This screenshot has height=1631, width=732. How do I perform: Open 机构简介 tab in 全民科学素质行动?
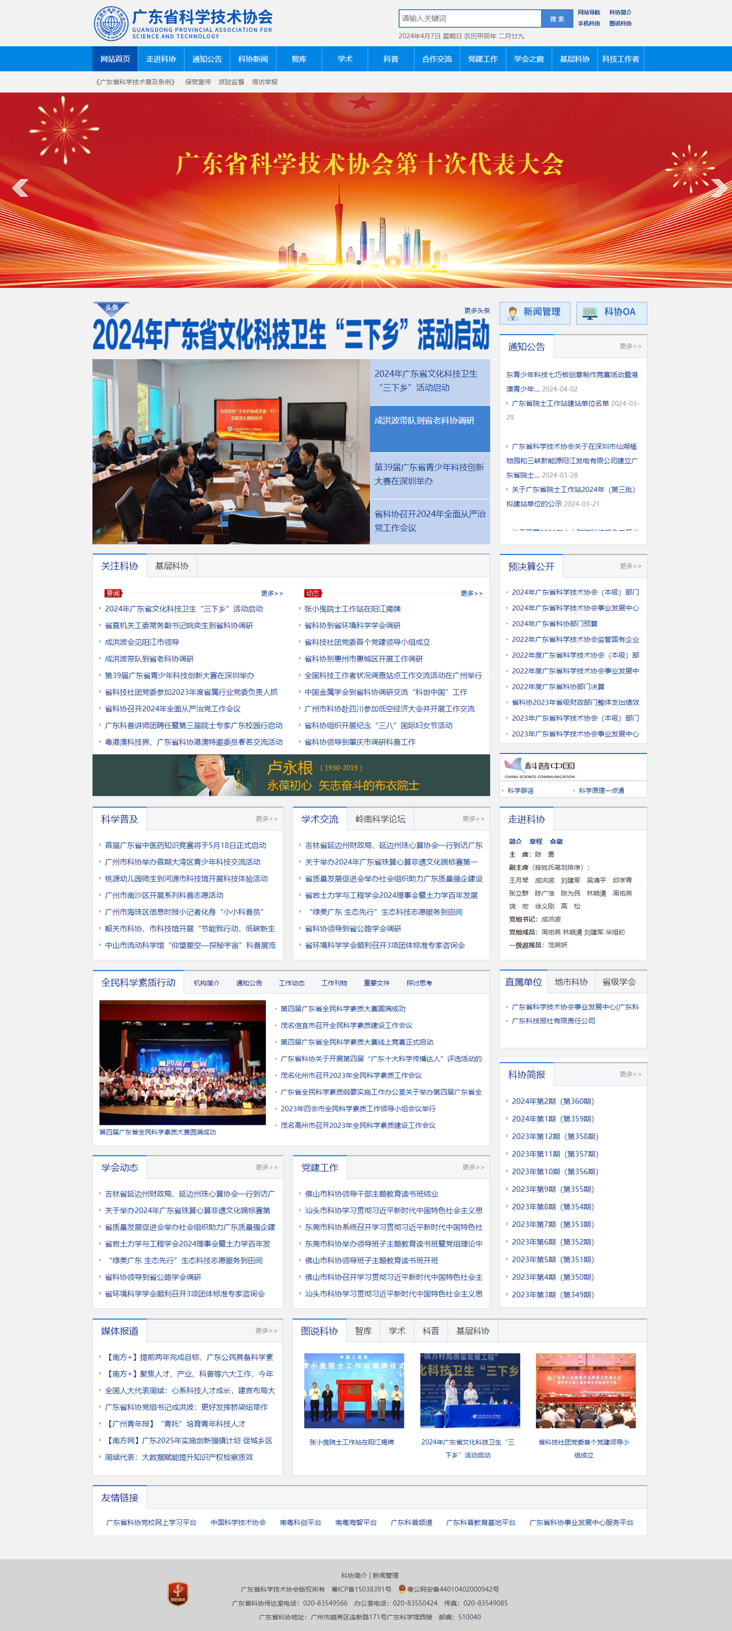coord(206,983)
